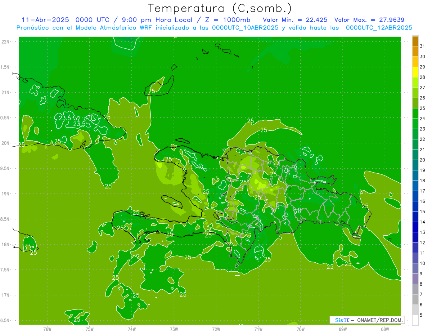Click the gray legend swatch between 6 and 7

415,300
